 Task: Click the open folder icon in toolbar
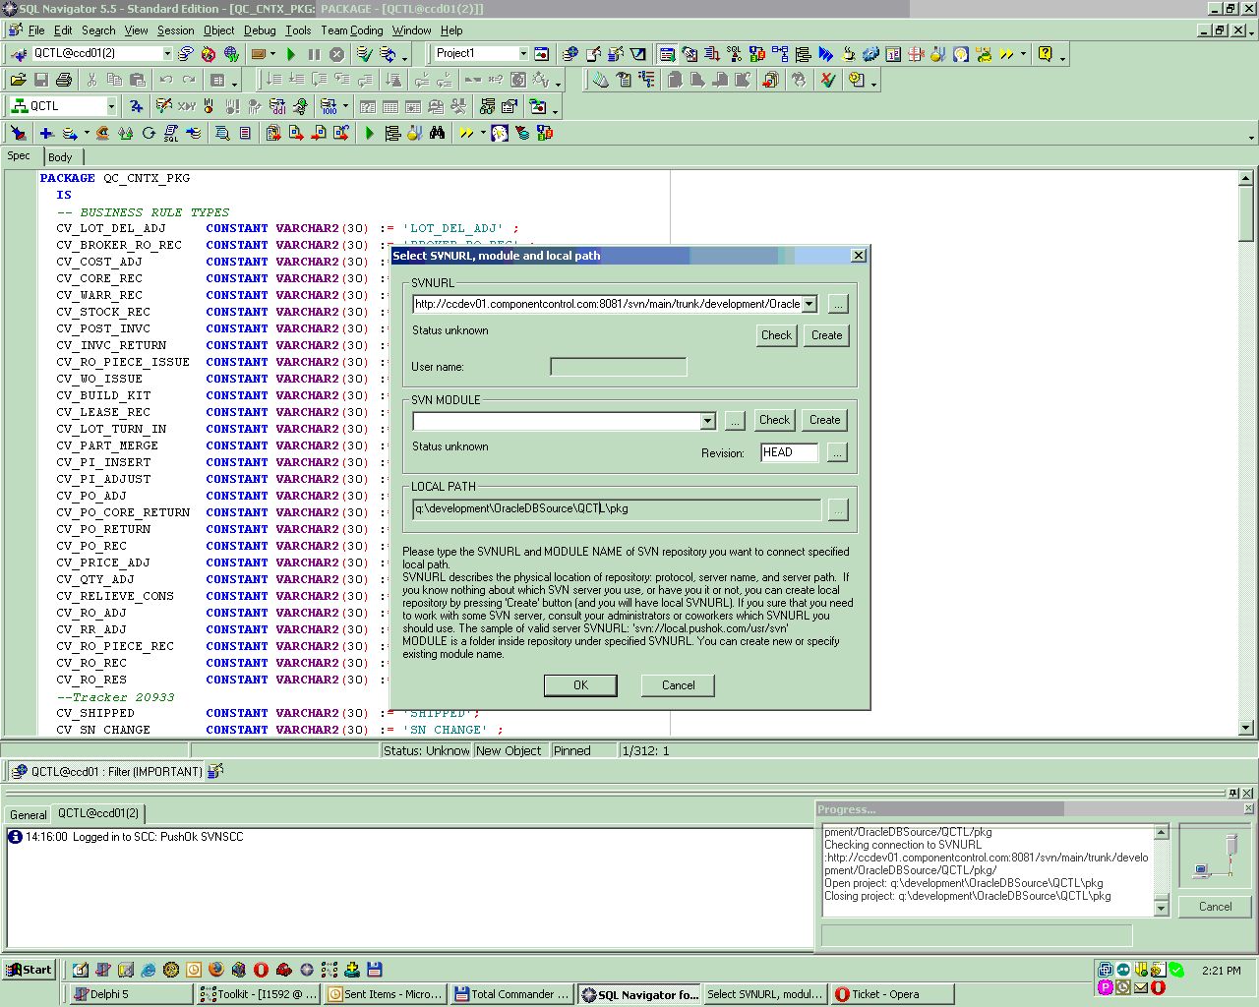[18, 80]
